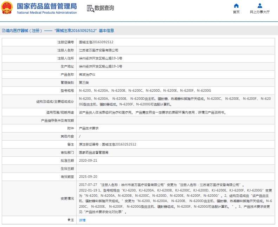This screenshot has height=227, width=278.
Task: Click the 网上办事大厅 text link
Action: click(260, 12)
